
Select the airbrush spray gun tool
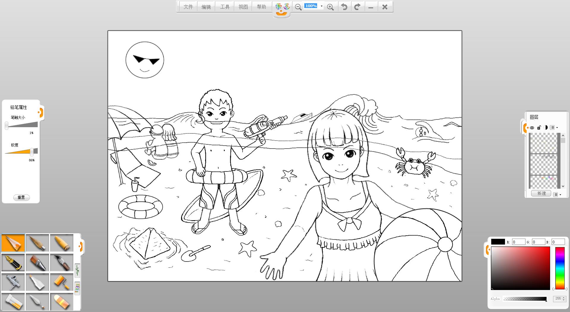point(13,282)
